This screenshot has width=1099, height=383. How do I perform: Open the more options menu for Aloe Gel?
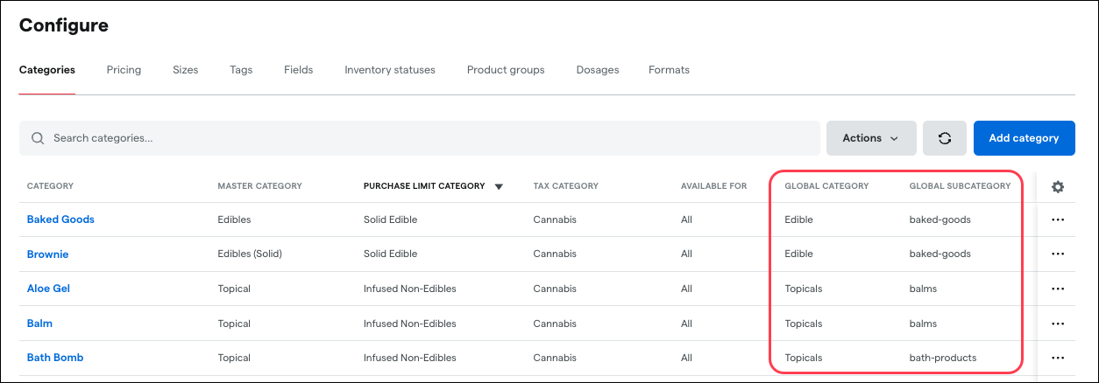(1058, 289)
